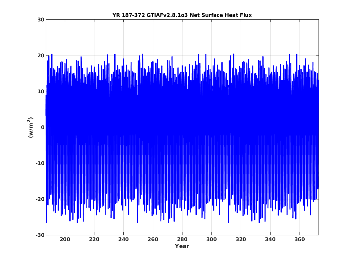
Task: Click the y-axis label '(w/m2)'
Action: [x=30, y=127]
